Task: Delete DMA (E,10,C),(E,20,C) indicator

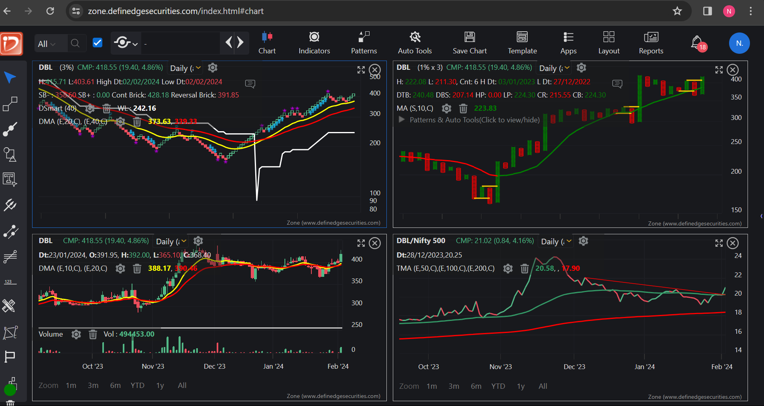Action: (137, 268)
